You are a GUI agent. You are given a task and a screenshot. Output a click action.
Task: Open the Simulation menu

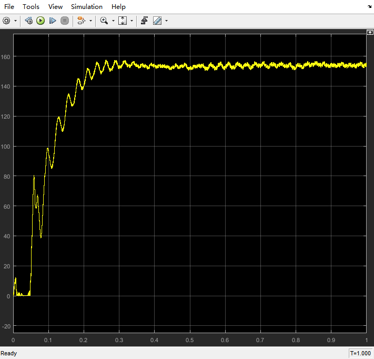(87, 7)
